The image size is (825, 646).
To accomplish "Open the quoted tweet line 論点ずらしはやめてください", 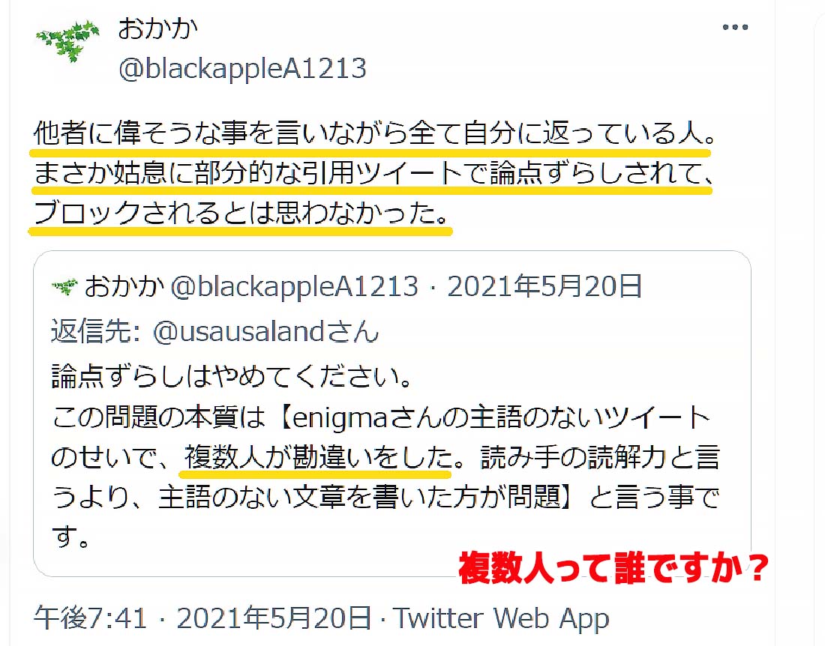I will 232,375.
